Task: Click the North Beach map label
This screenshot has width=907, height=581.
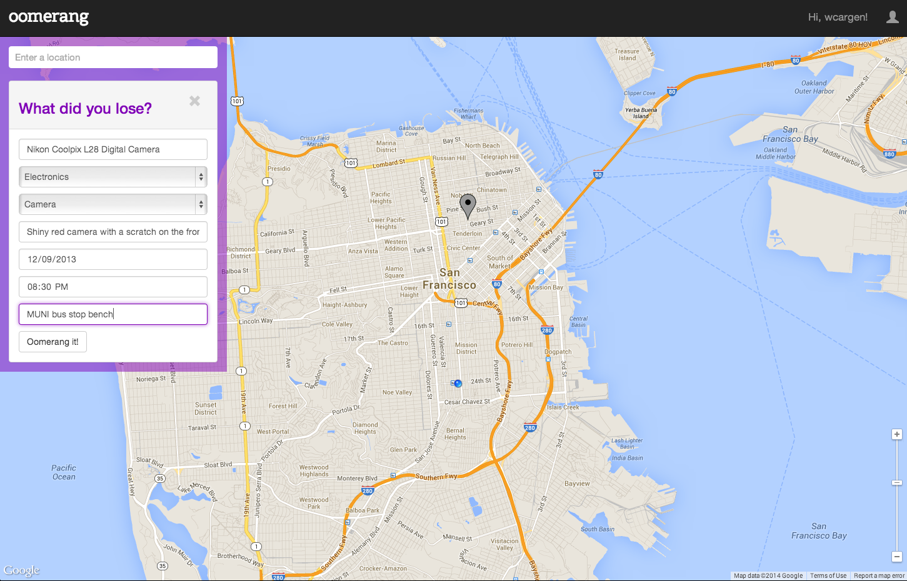Action: 483,146
